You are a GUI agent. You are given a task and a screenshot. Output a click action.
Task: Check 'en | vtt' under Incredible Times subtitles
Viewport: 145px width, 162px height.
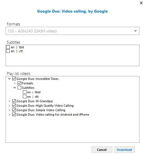[x=25, y=96]
